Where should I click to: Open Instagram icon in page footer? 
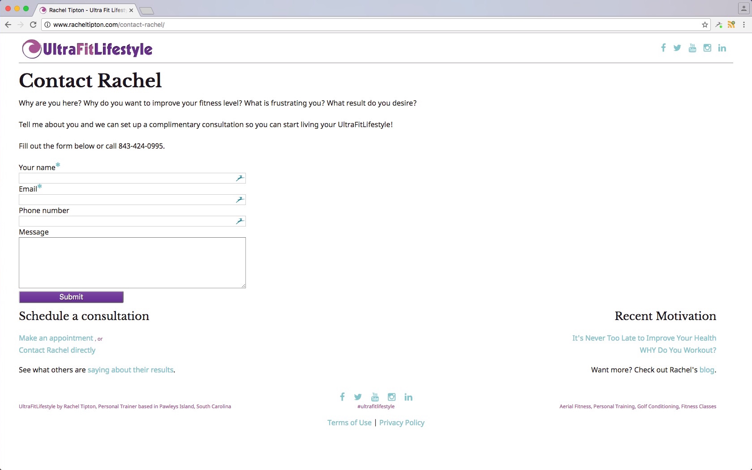coord(391,397)
